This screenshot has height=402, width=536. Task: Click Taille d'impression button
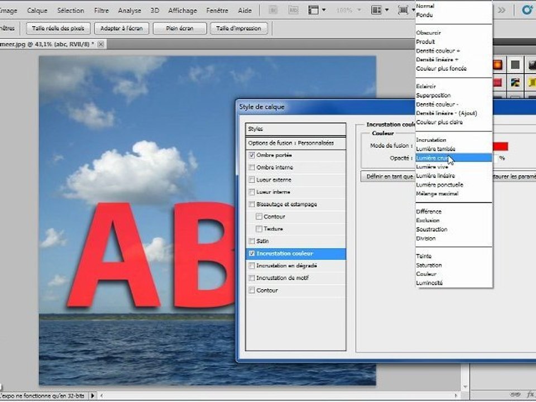click(238, 28)
